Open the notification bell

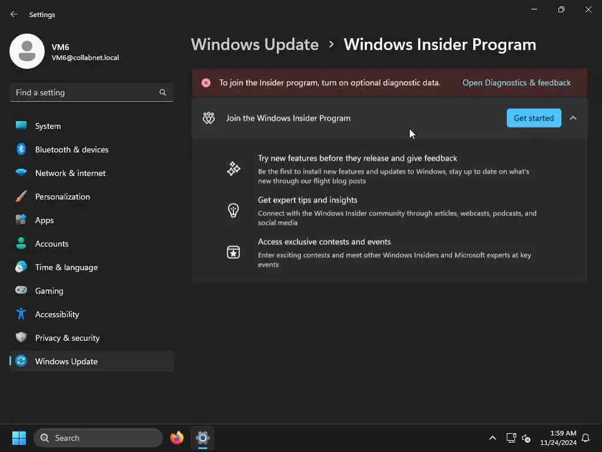[586, 438]
